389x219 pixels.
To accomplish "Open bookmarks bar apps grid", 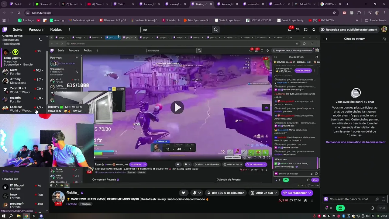I will [x=4, y=20].
